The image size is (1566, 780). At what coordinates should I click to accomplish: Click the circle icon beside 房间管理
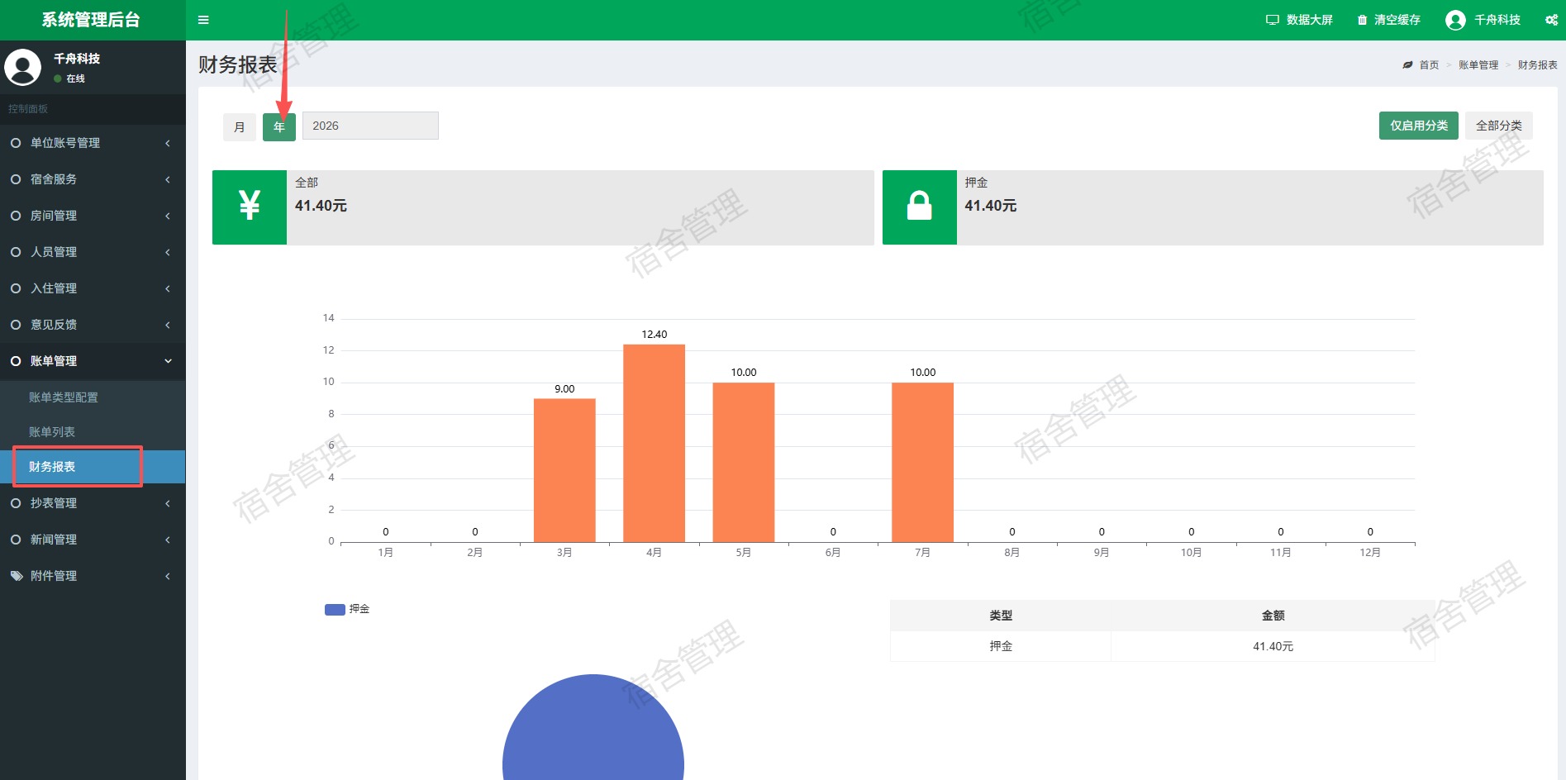click(x=16, y=216)
